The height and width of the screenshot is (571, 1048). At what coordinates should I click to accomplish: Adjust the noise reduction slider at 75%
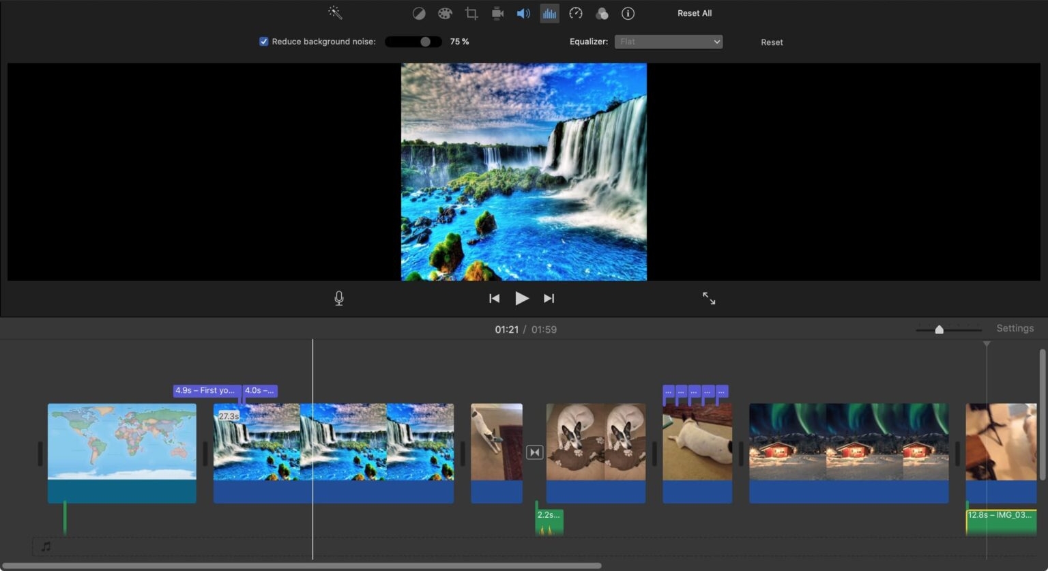(x=412, y=42)
